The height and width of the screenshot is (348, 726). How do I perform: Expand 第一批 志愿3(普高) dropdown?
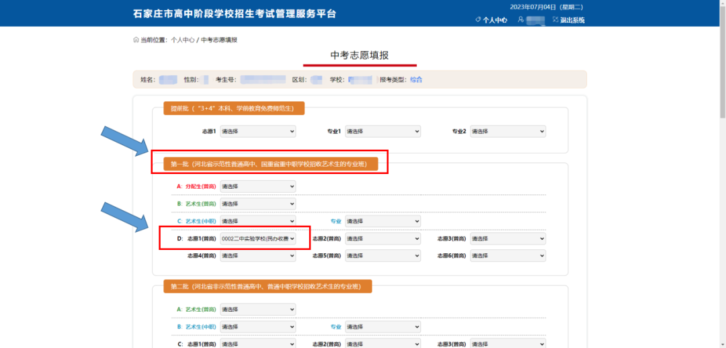click(508, 238)
